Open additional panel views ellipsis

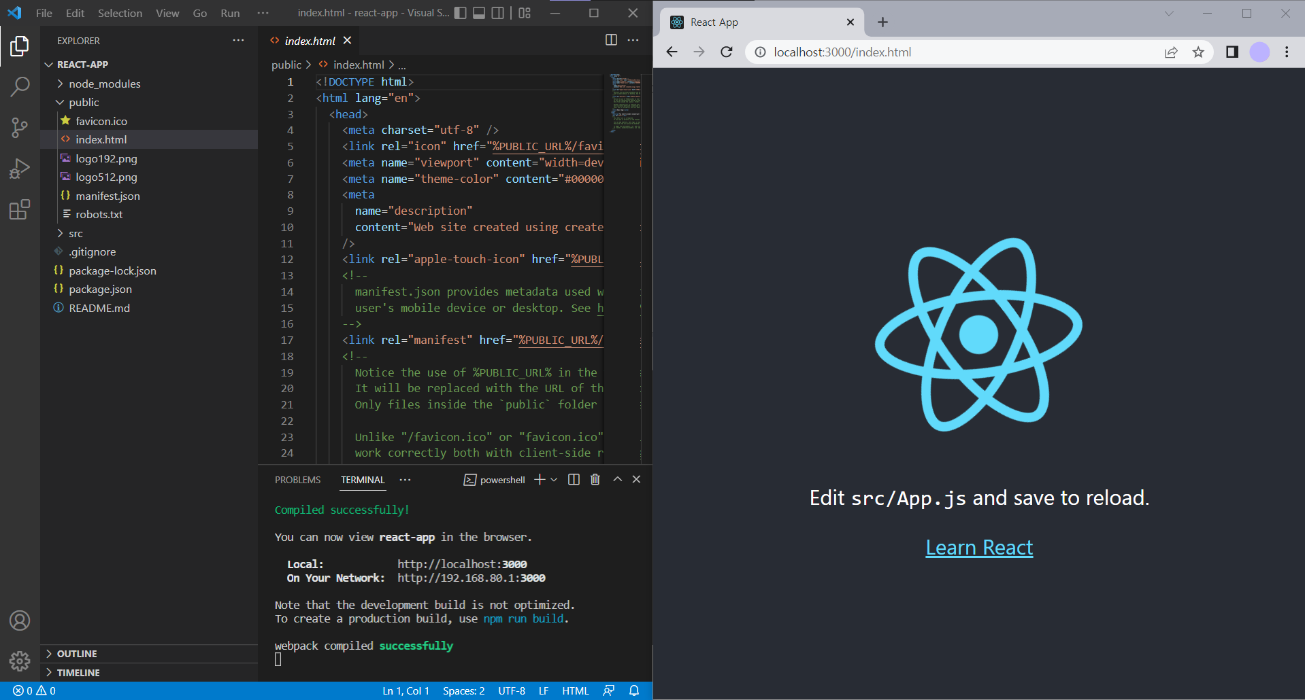(x=406, y=479)
